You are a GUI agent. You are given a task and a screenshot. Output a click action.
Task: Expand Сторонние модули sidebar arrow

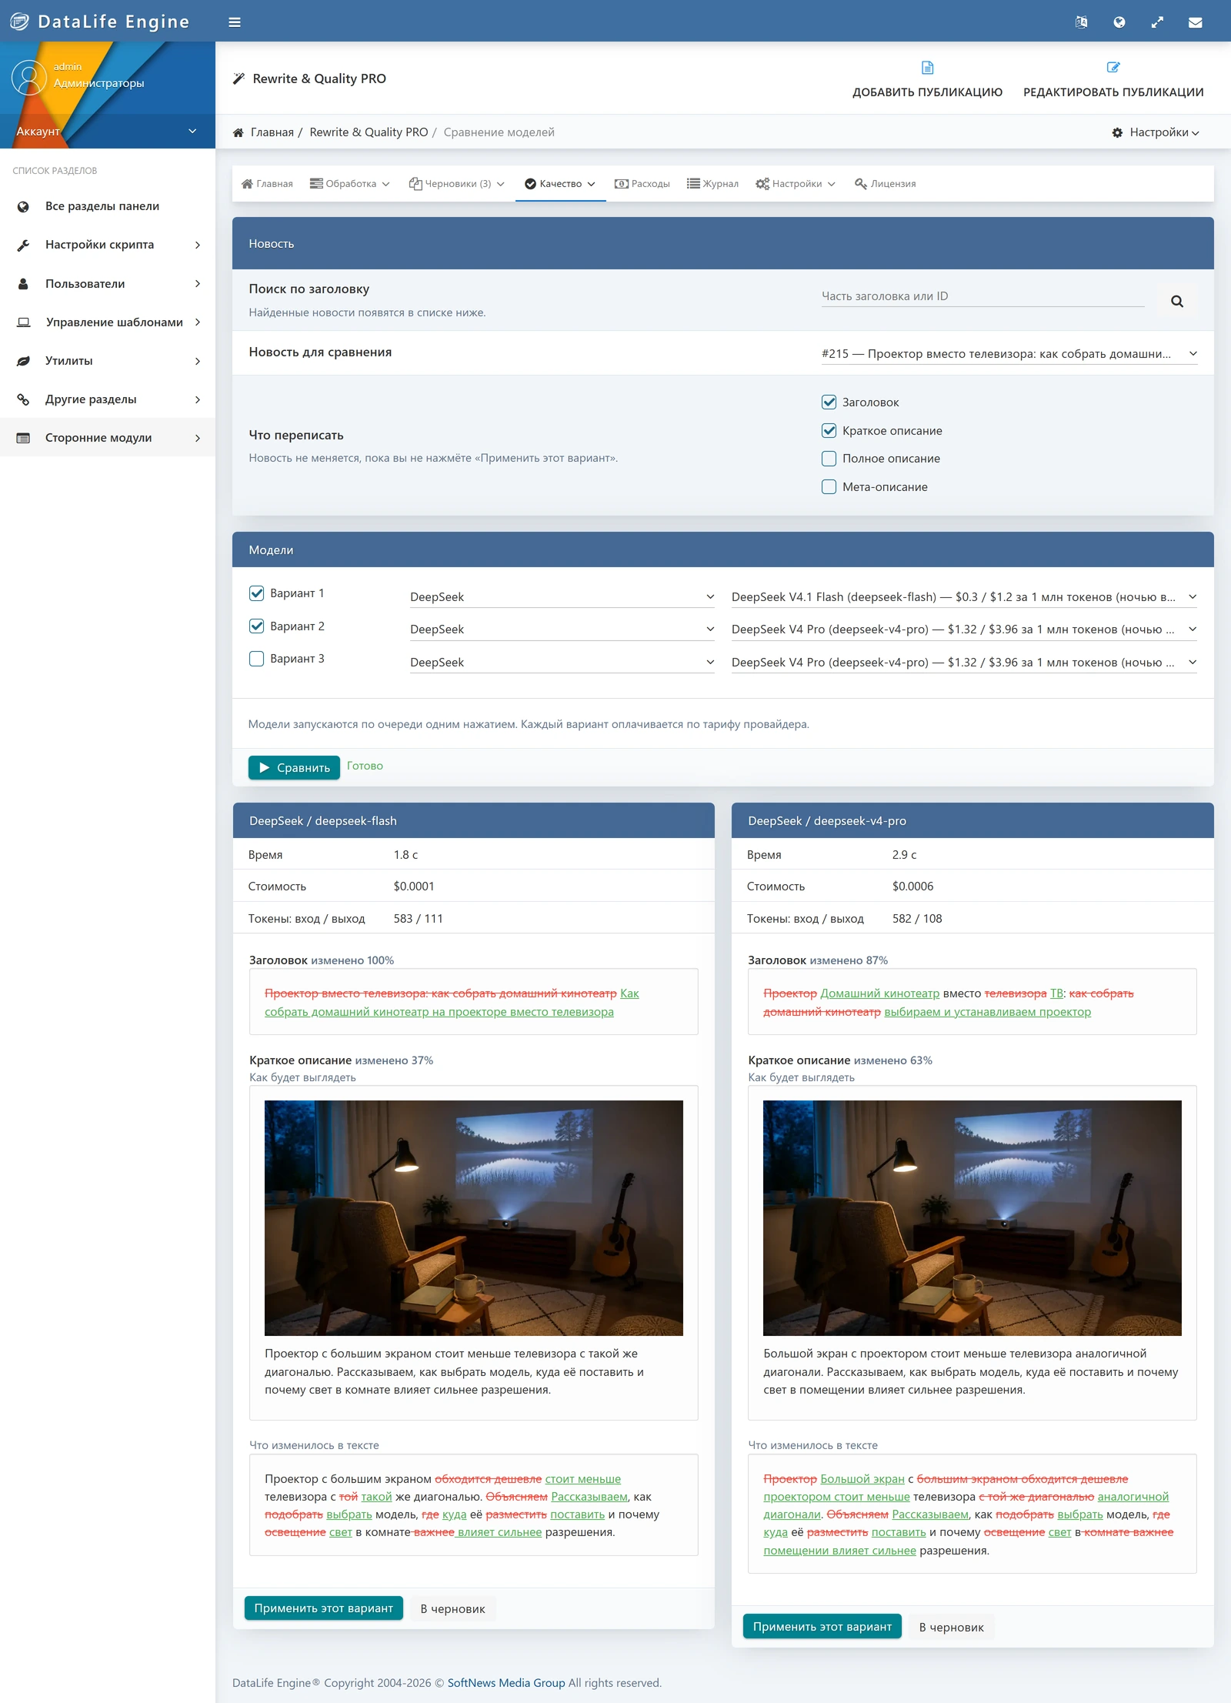pos(198,438)
